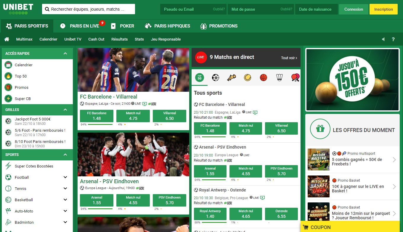The width and height of the screenshot is (403, 232).
Task: Open Promos gift icon in sidebar
Action: tap(9, 87)
